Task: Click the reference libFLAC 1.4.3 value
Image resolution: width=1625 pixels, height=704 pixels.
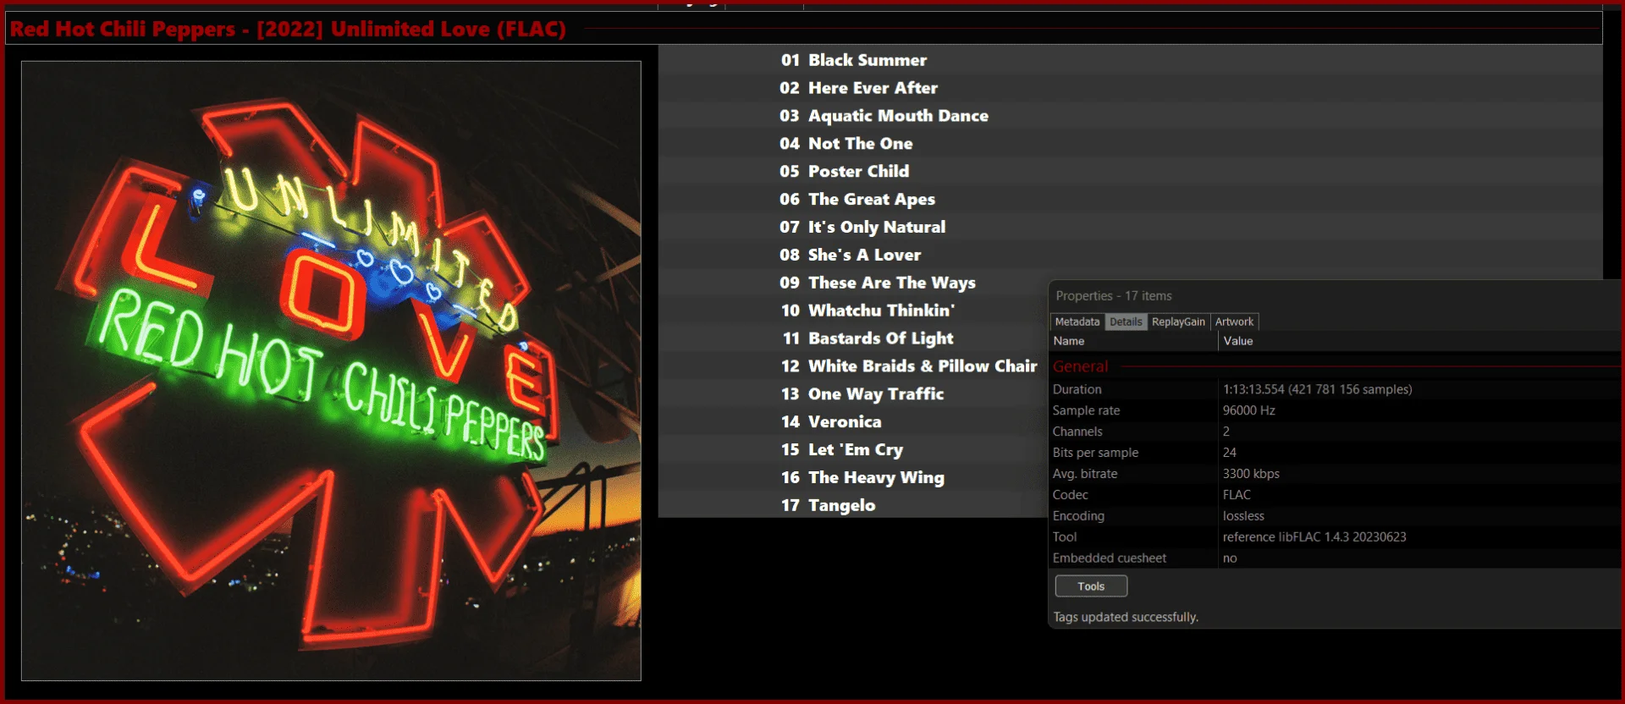Action: (1314, 537)
